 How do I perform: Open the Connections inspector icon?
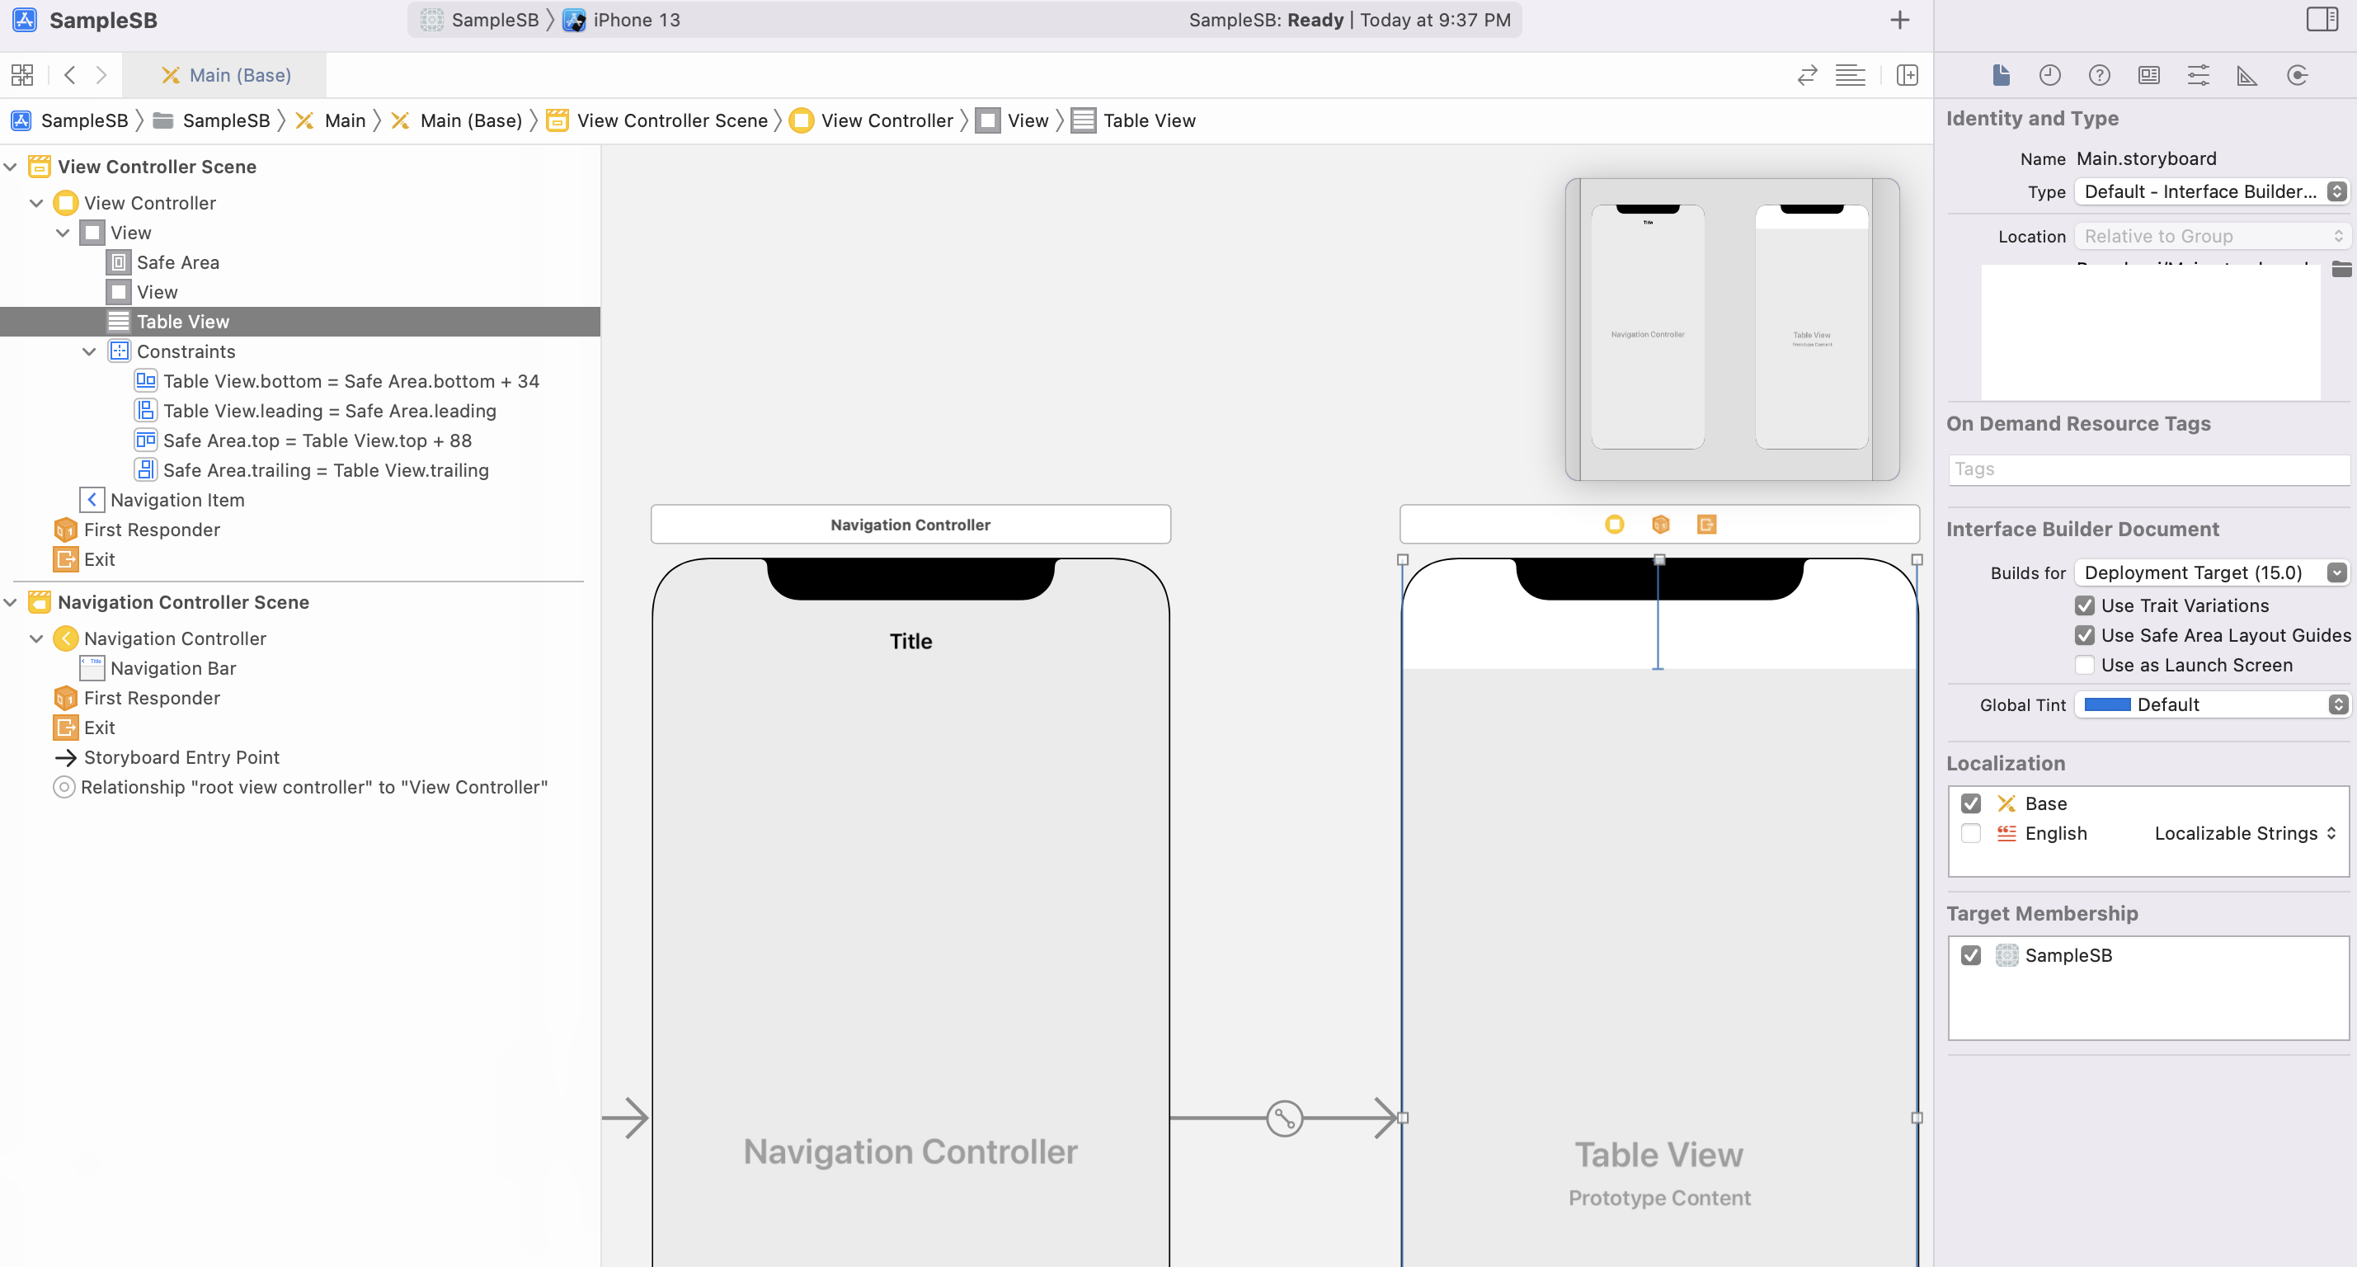(2297, 75)
